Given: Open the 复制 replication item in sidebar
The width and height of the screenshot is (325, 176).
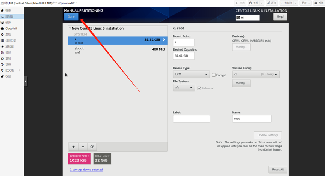Looking at the screenshot, I should (12, 58).
